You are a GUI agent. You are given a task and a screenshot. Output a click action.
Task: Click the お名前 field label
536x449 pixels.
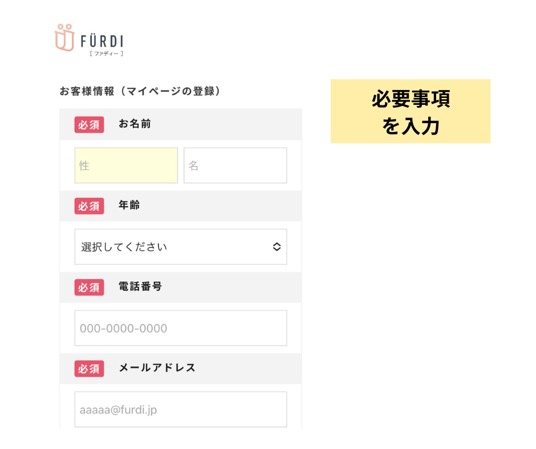point(135,124)
